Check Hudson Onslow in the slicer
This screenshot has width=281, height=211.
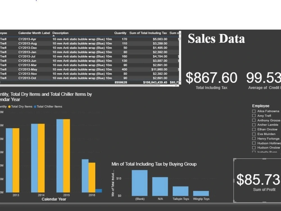click(254, 147)
